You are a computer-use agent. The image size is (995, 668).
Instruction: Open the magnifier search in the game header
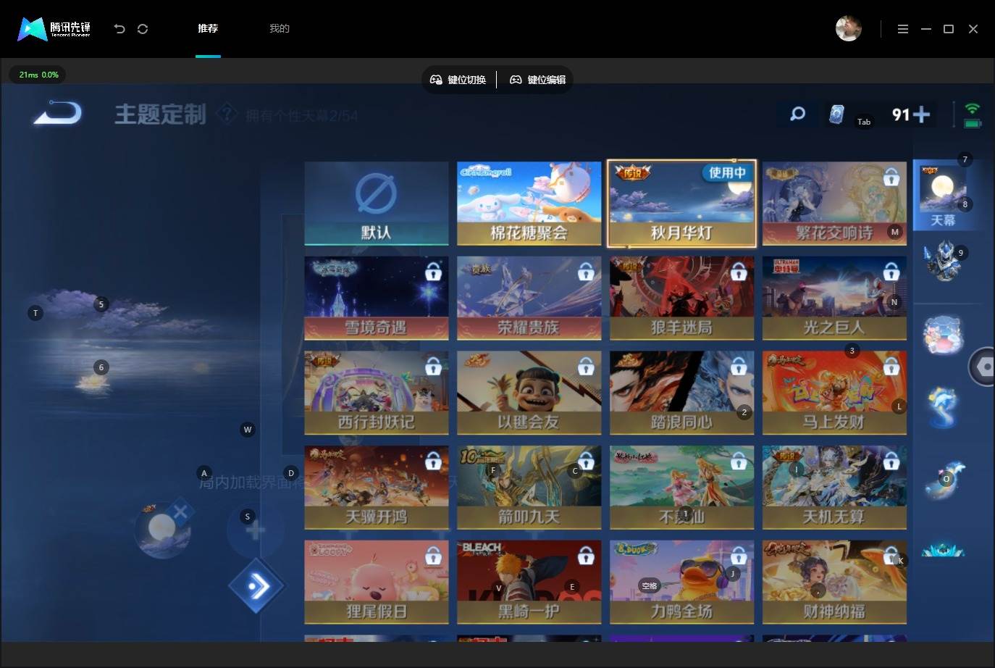tap(797, 114)
